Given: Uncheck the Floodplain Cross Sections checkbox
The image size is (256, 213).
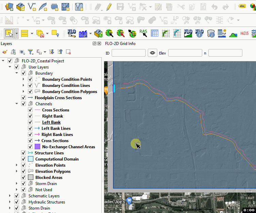Looking at the screenshot, I should 23,98.
